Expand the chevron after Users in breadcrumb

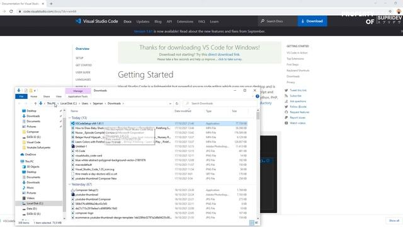click(x=90, y=103)
